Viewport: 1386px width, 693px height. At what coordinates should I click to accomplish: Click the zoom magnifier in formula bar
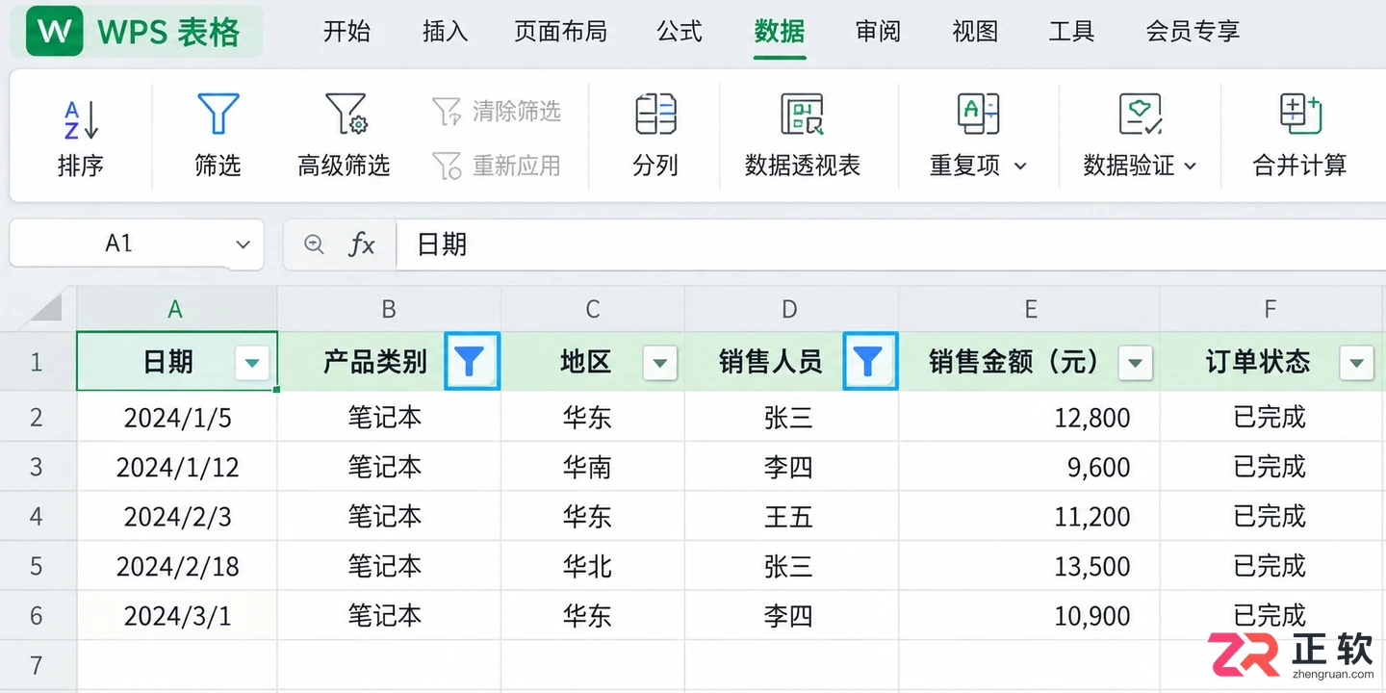[314, 244]
